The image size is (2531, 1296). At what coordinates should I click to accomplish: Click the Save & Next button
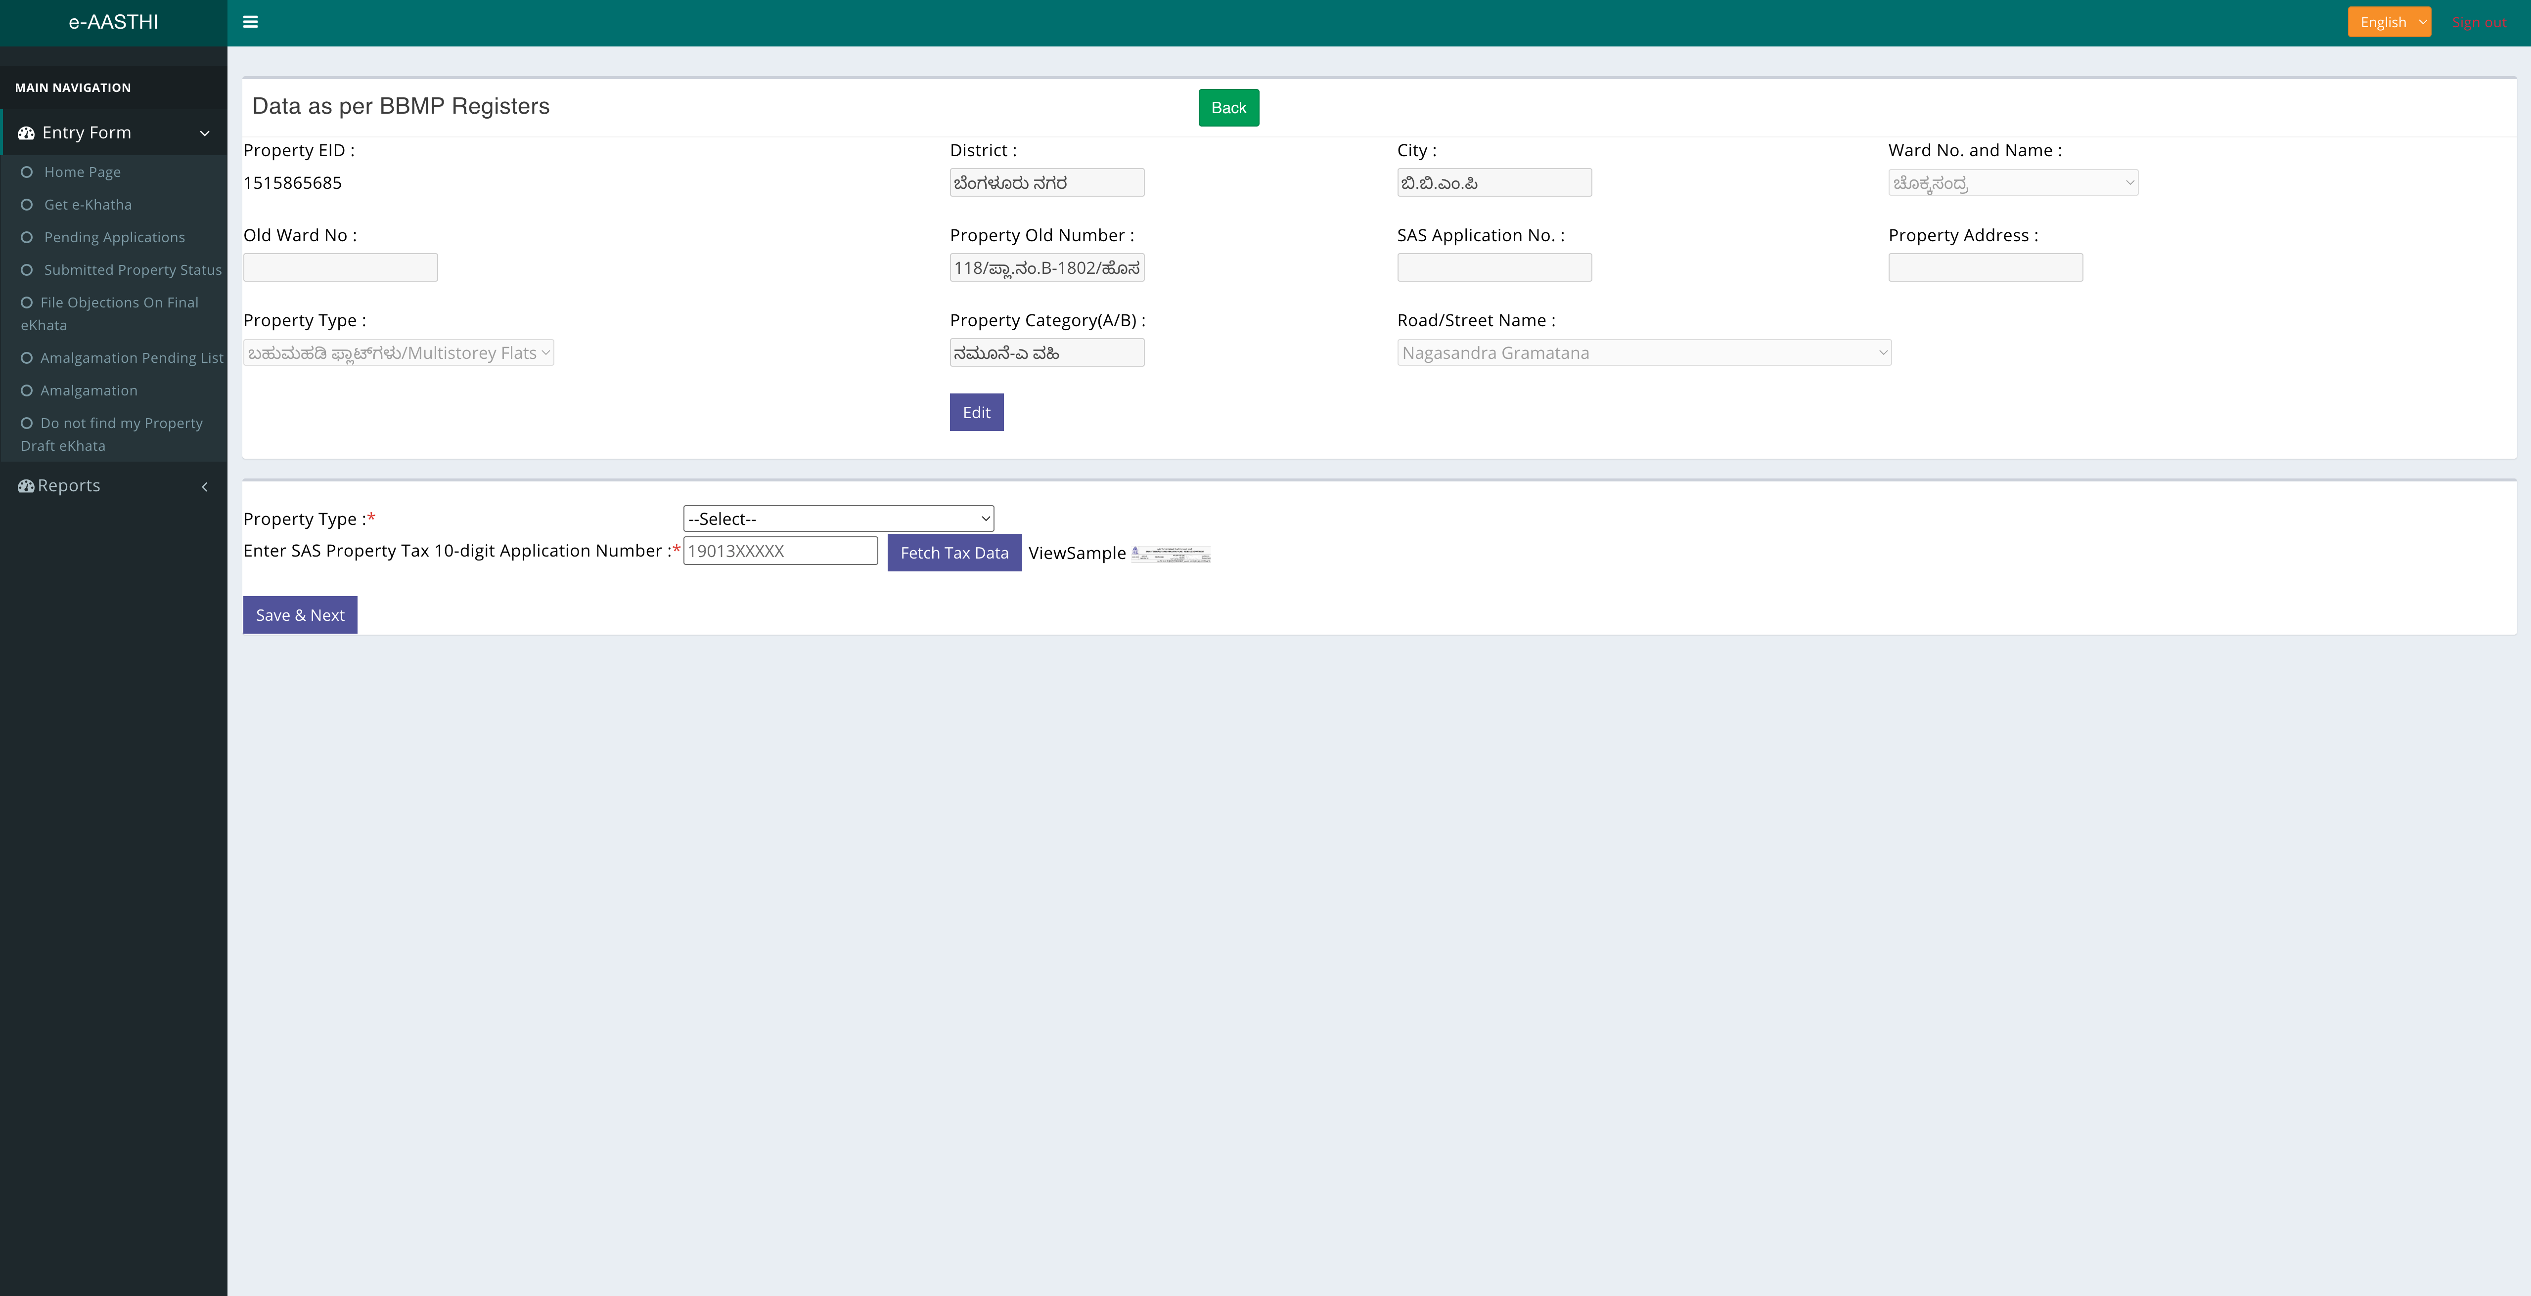[x=300, y=614]
